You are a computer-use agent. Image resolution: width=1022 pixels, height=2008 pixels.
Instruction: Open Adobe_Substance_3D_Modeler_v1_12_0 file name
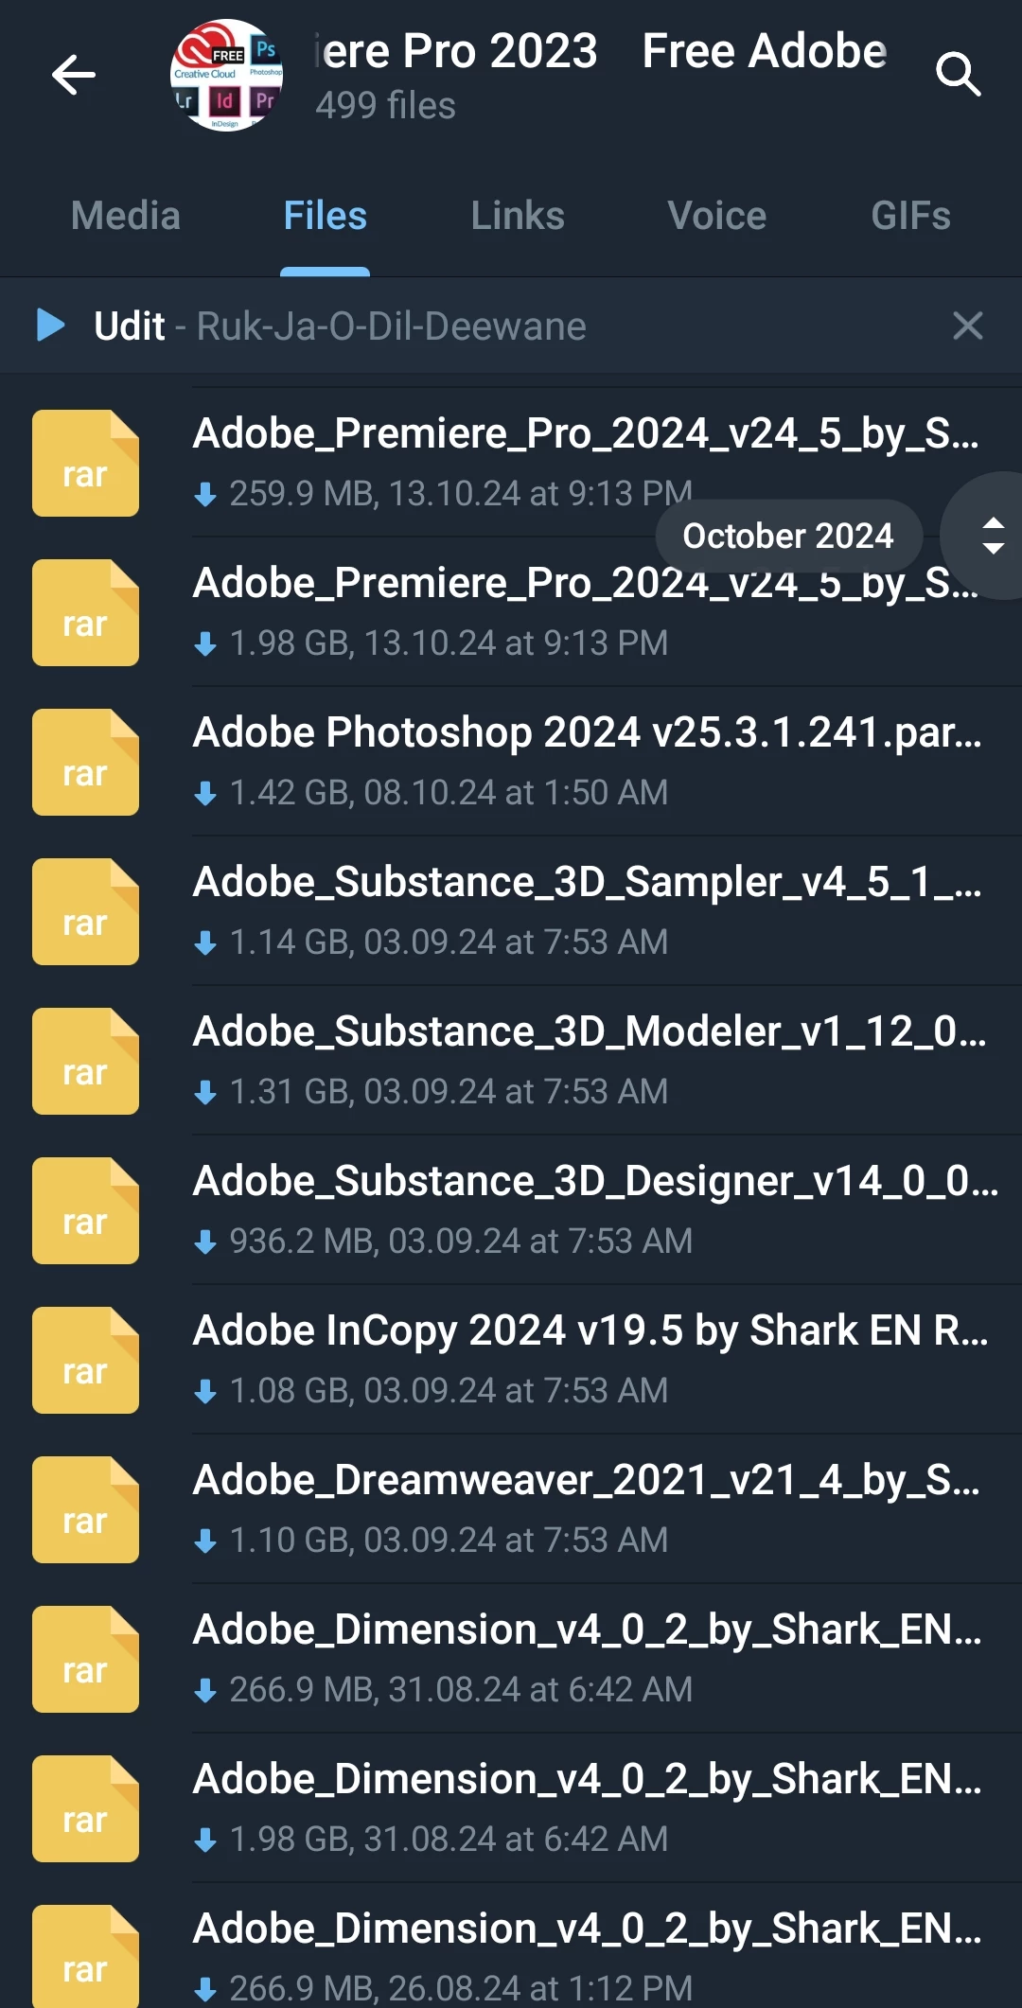(x=590, y=1031)
